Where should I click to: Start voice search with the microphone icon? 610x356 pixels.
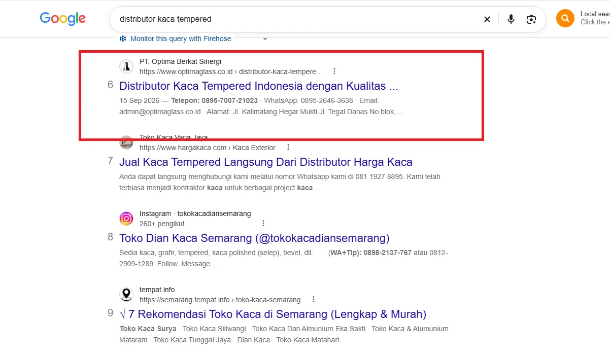tap(511, 19)
